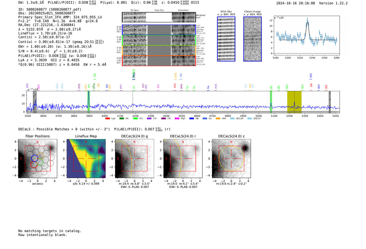This screenshot has width=366, height=249.
Task: Click the Hβ blue legend swatch
Action: (x=192, y=119)
